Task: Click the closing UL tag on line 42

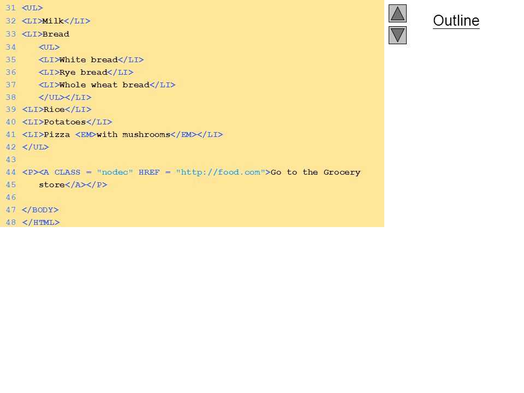Action: [x=35, y=147]
